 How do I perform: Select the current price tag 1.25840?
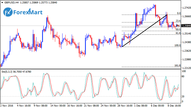coord(186,26)
